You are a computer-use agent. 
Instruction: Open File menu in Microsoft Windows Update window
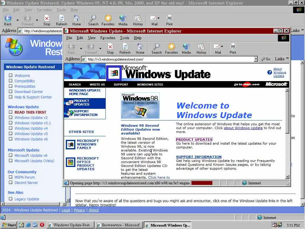69,38
